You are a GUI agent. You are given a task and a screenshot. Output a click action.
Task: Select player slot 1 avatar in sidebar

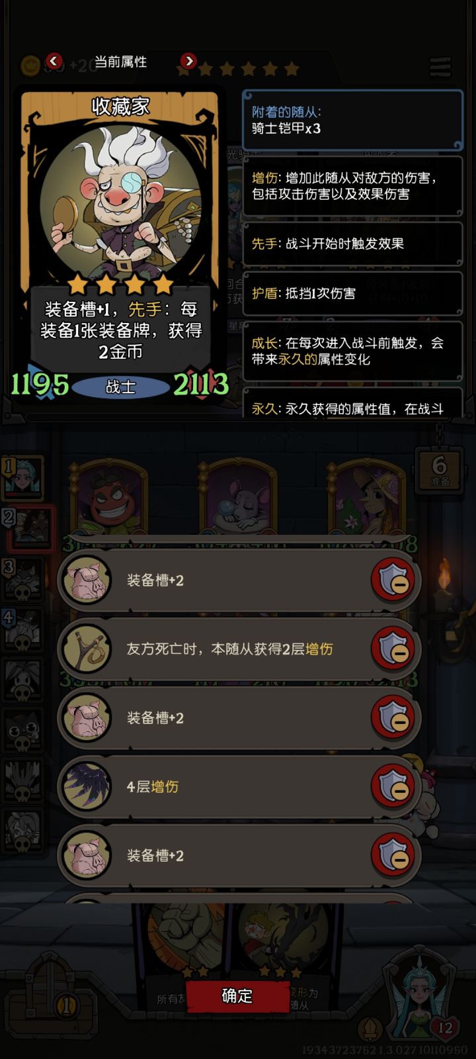tap(23, 476)
